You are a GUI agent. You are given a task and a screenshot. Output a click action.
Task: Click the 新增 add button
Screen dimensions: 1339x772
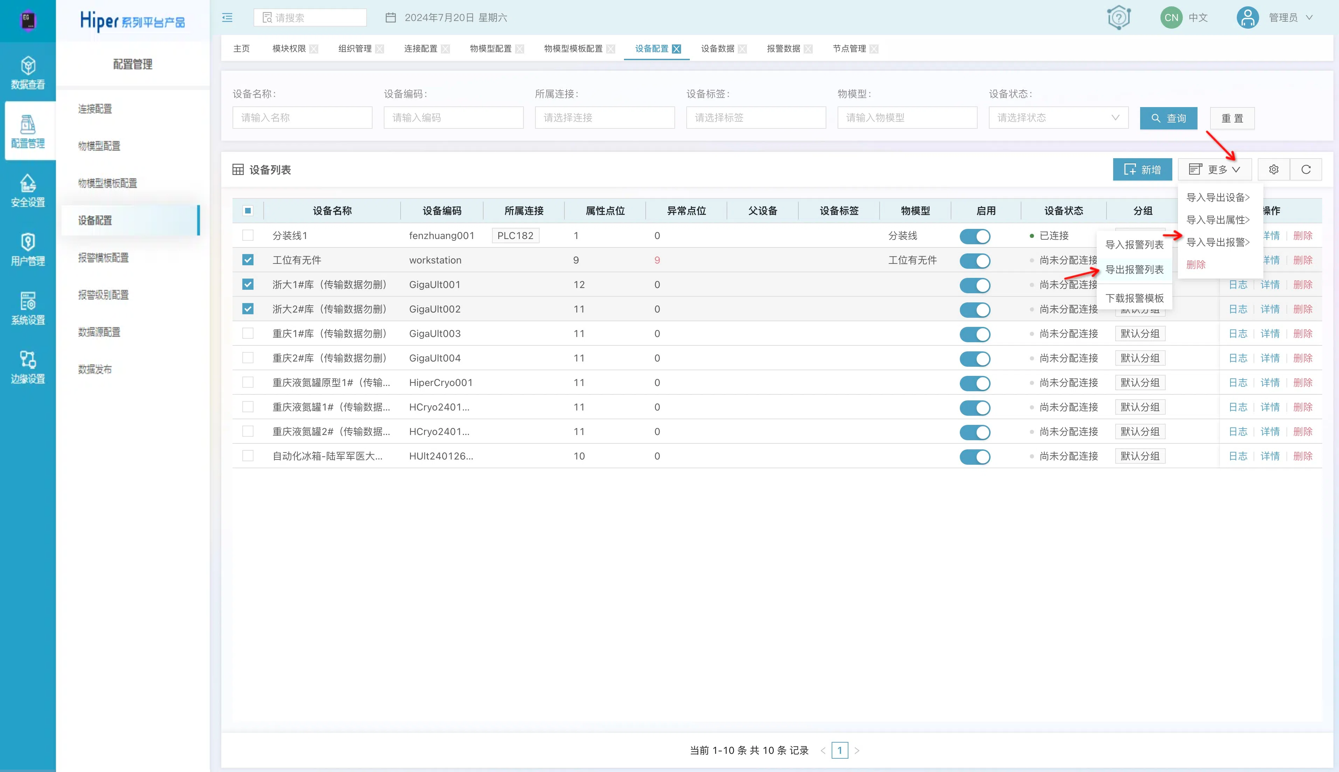pos(1142,170)
